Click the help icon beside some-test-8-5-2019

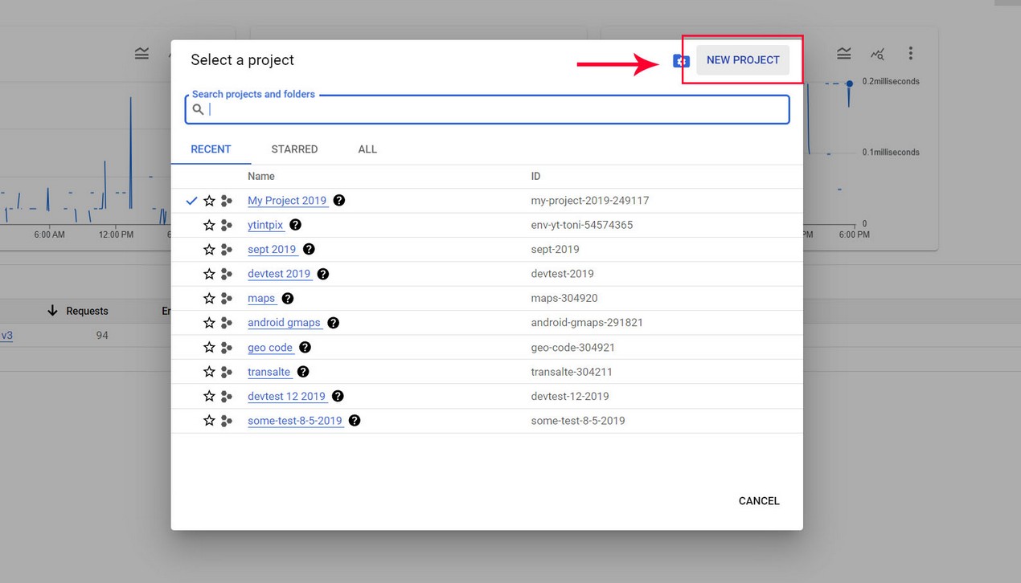click(x=355, y=420)
